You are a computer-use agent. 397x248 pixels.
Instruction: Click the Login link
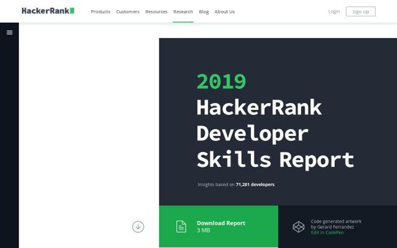point(333,12)
